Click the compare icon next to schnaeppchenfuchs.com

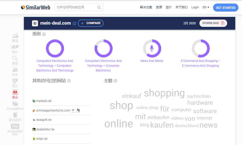pyautogui.click(x=78, y=110)
